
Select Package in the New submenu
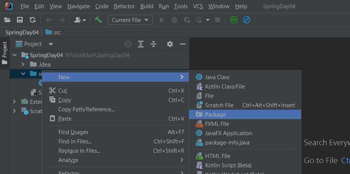pos(215,115)
